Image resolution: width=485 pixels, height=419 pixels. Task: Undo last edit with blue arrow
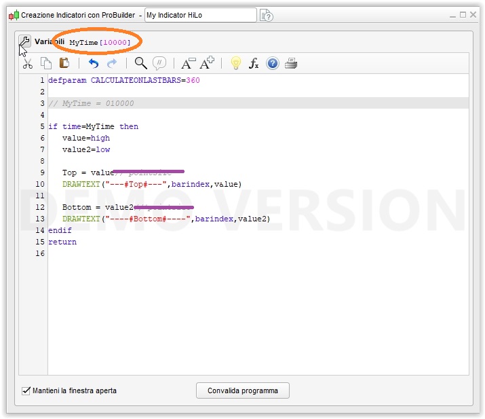coord(94,63)
